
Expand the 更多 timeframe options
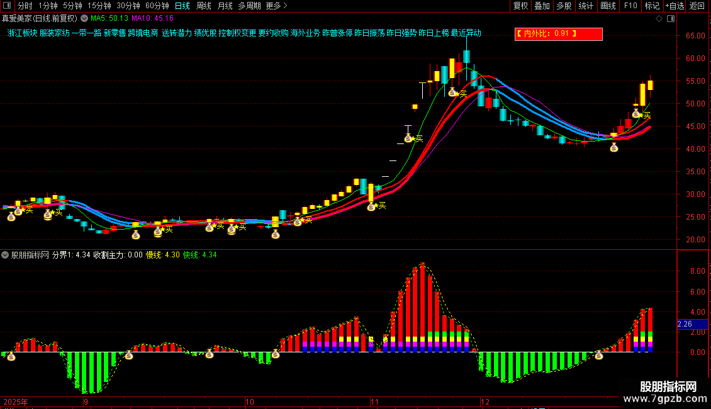(276, 6)
